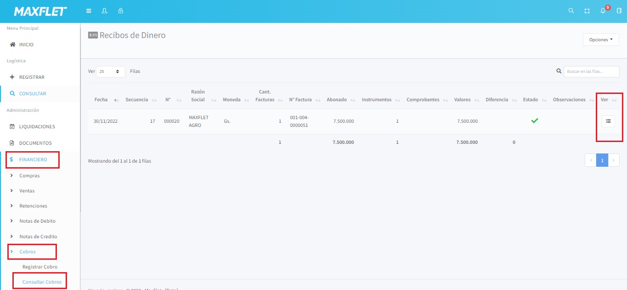This screenshot has width=627, height=290.
Task: Expand the Ventas submenu
Action: click(x=27, y=191)
